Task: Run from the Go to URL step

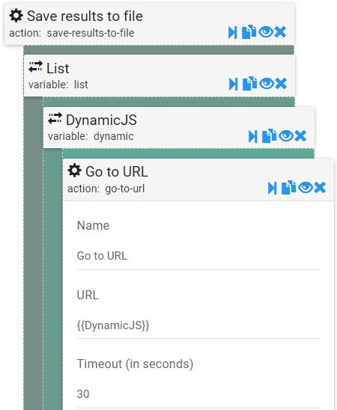Action: (x=273, y=188)
